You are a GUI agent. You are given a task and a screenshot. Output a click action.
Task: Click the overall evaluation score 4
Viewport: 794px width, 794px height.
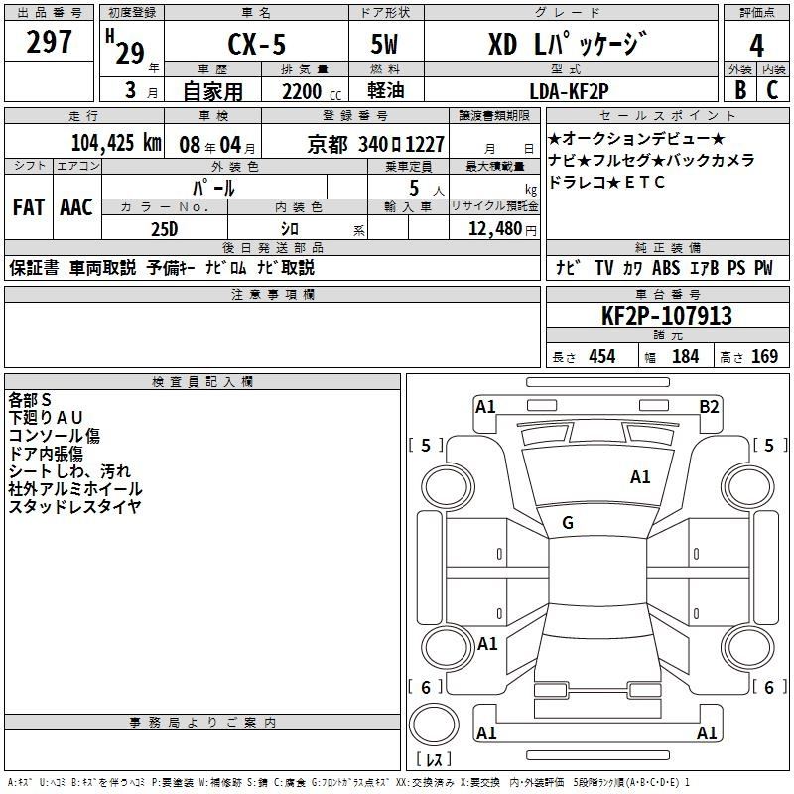(756, 45)
